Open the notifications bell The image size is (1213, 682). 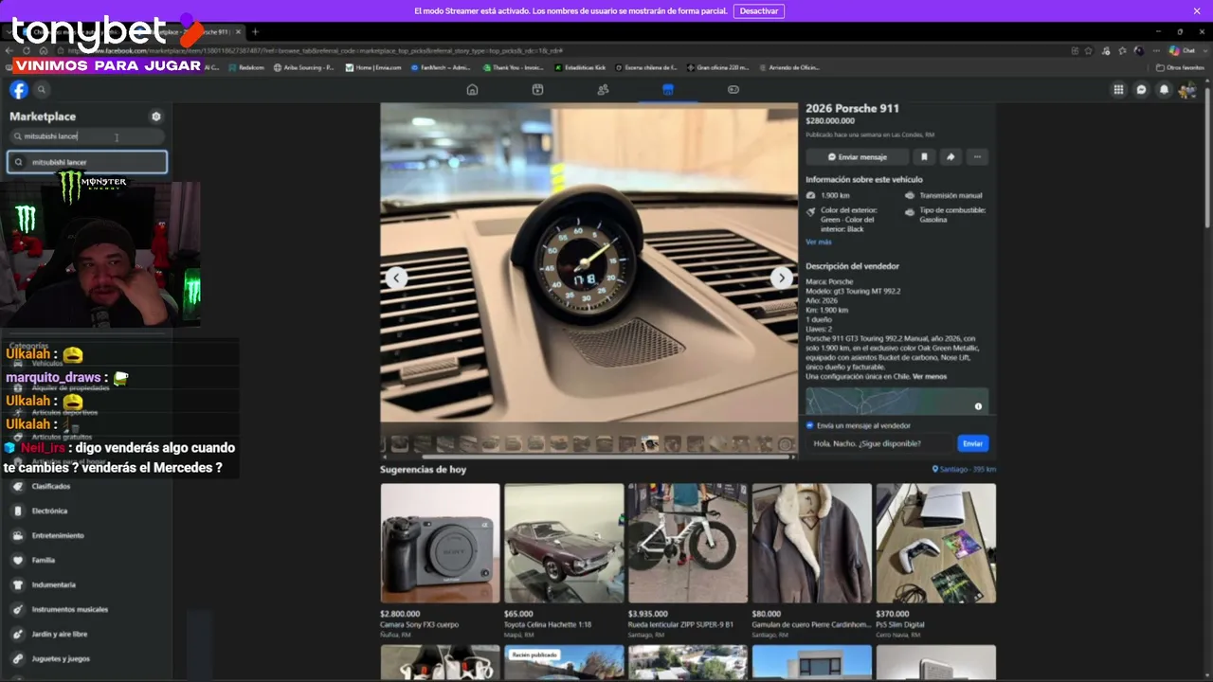point(1165,90)
